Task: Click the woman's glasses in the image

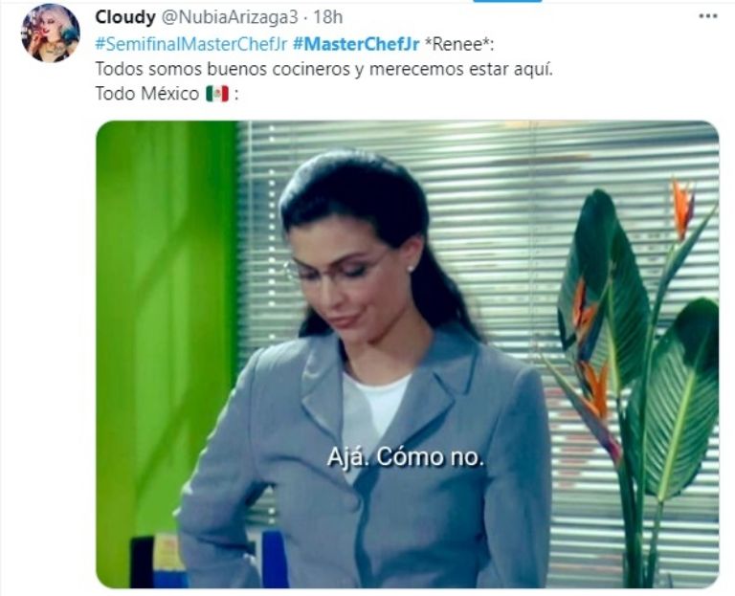Action: pos(337,269)
